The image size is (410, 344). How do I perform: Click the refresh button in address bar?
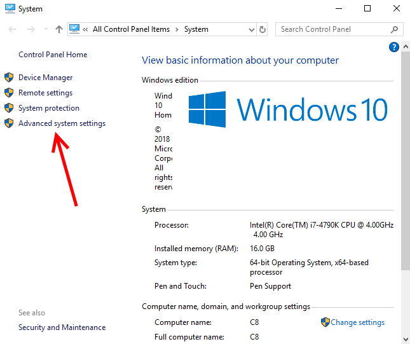click(x=263, y=29)
